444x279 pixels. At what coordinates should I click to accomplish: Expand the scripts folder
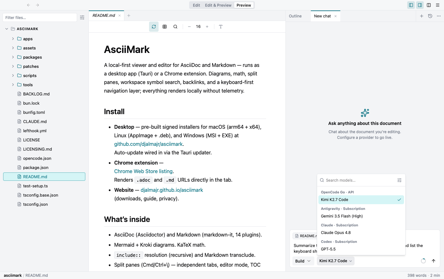tap(13, 75)
